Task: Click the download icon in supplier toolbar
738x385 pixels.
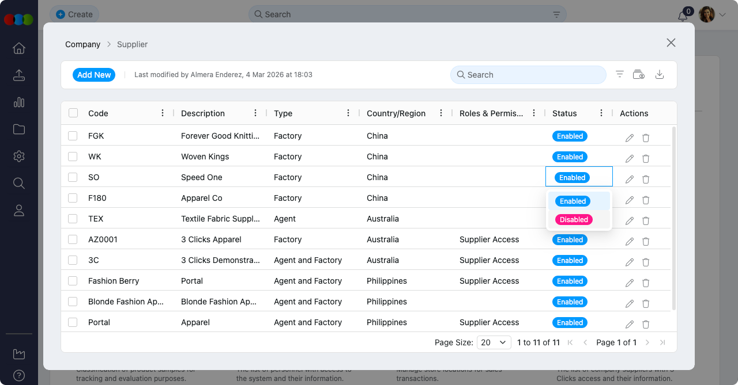Action: 660,75
